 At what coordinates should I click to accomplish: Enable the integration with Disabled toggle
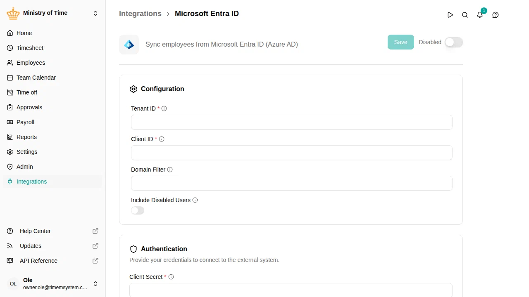[454, 42]
